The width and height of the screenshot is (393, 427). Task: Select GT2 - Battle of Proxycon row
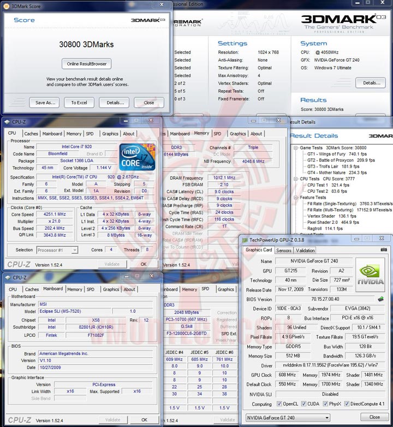pyautogui.click(x=341, y=161)
